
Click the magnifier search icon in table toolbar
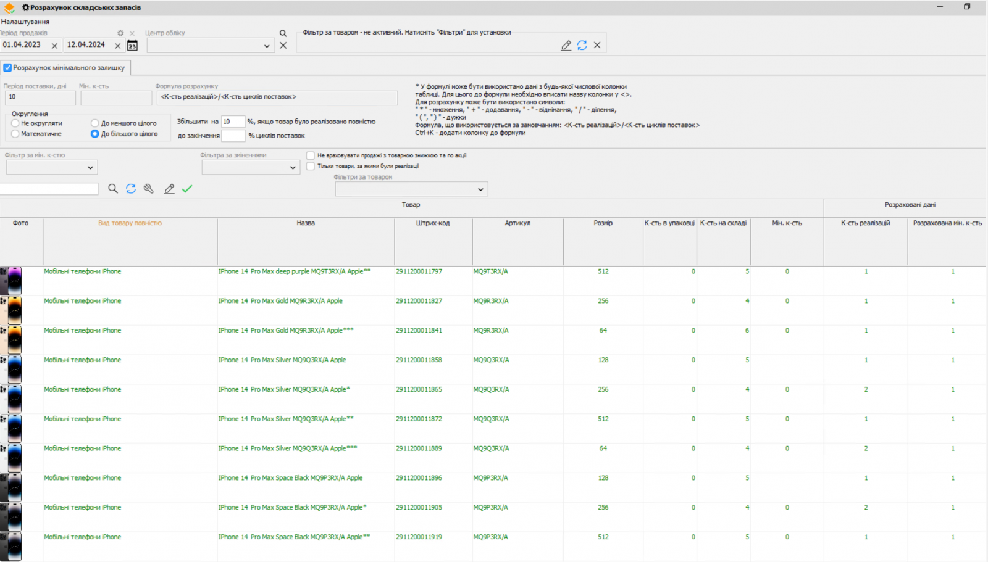tap(112, 189)
